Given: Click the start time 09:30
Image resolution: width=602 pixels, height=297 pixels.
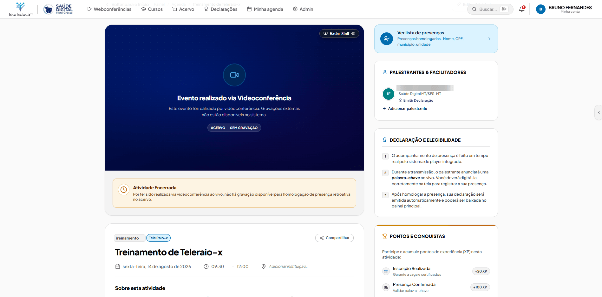Looking at the screenshot, I should click(218, 267).
